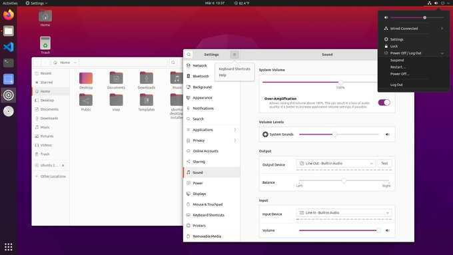Eject the Ubuntu volume in Files sidebar
Screen dimensions: 453x255
tap(63, 166)
